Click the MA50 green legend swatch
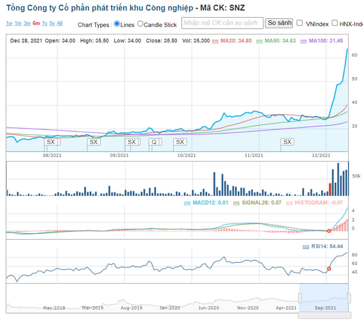Viewport: 363px width, 325px height. point(259,41)
